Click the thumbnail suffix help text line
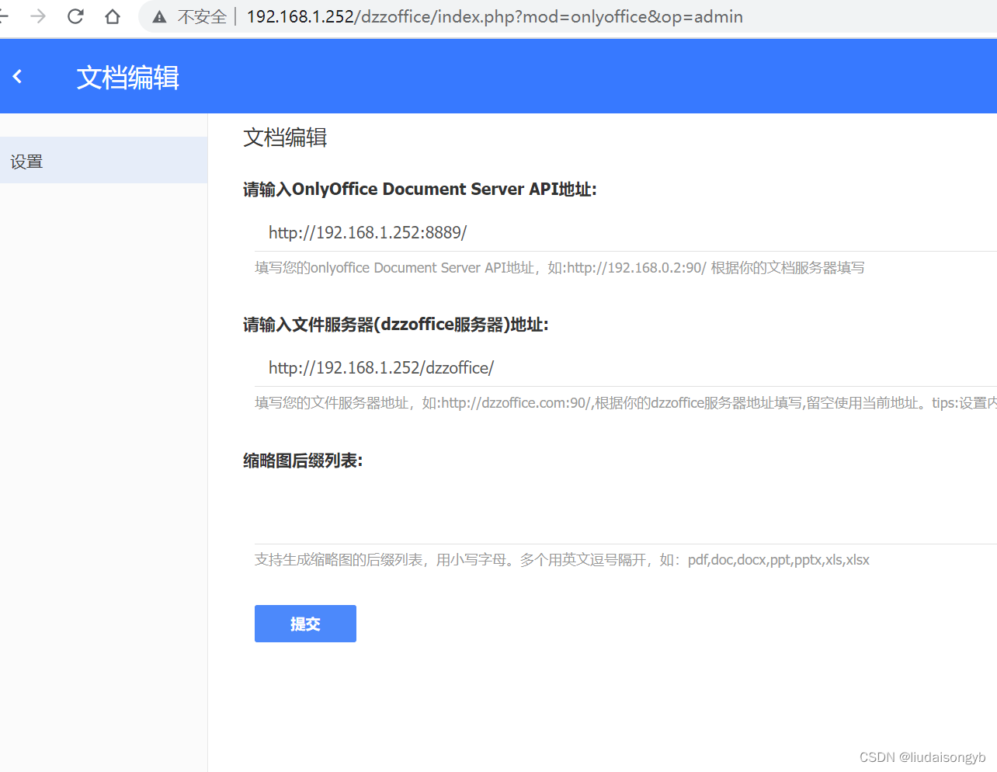 point(561,559)
